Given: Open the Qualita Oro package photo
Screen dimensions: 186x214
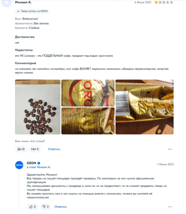Looking at the screenshot, I should [88, 93].
